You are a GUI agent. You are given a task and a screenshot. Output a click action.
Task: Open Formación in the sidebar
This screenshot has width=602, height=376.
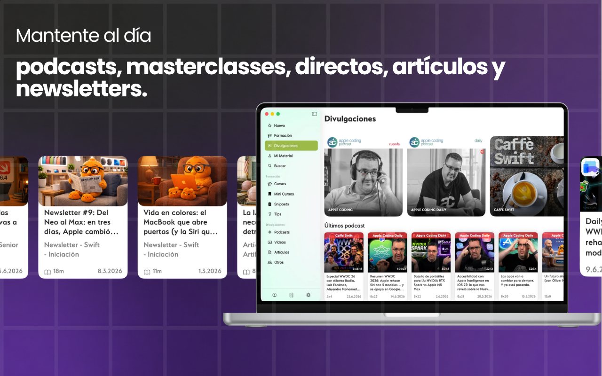[291, 135]
